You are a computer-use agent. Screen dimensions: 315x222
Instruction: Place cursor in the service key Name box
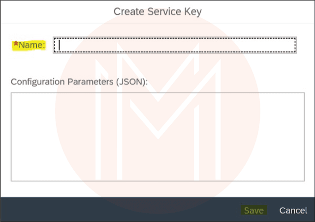click(x=175, y=45)
